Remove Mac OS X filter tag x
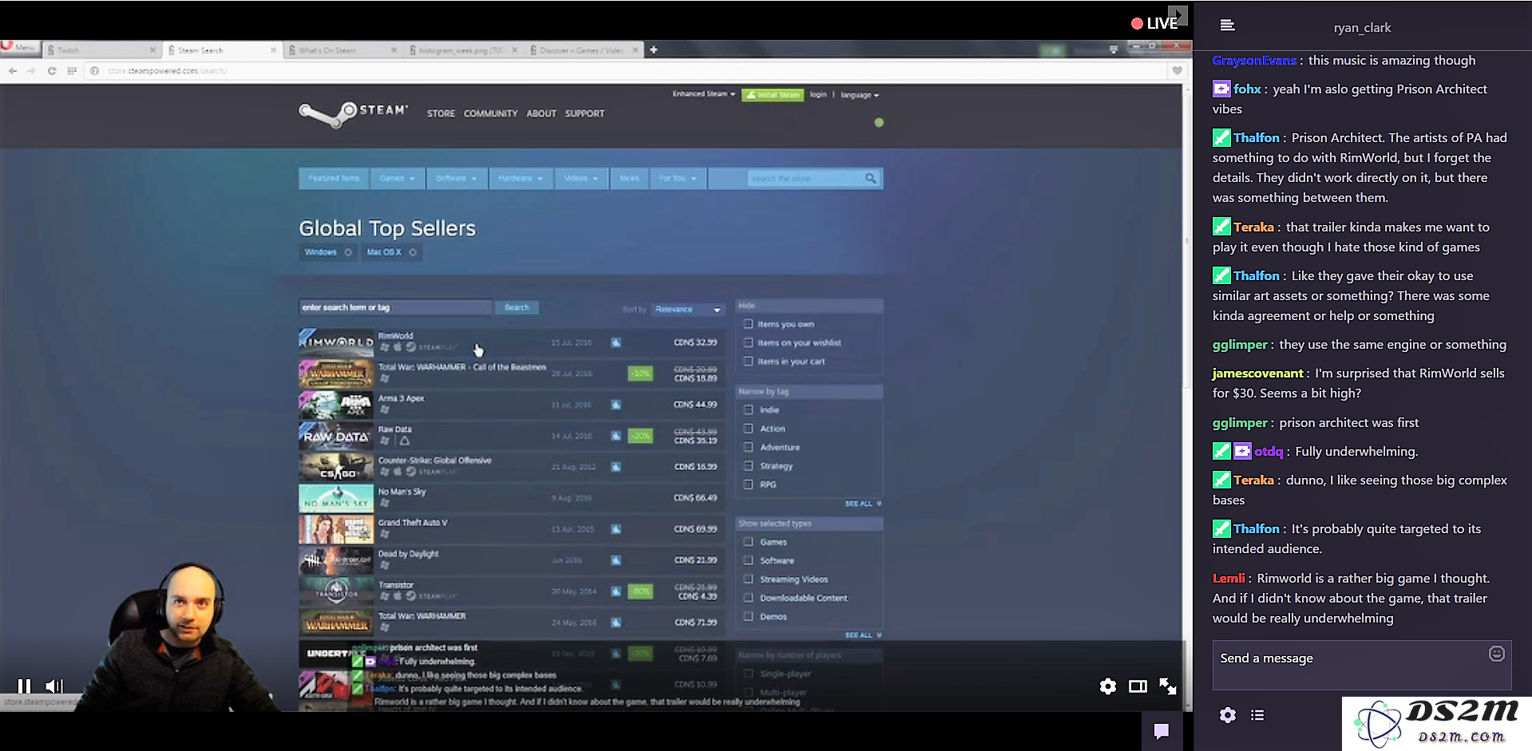 [x=413, y=252]
